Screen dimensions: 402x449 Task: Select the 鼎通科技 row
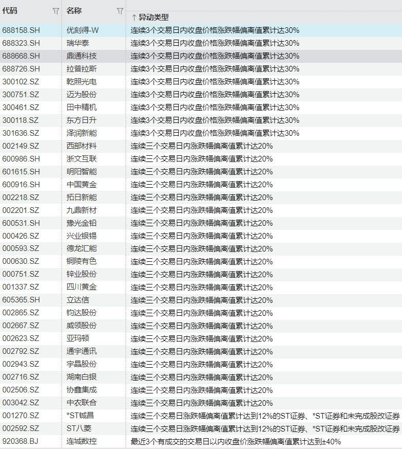click(82, 56)
